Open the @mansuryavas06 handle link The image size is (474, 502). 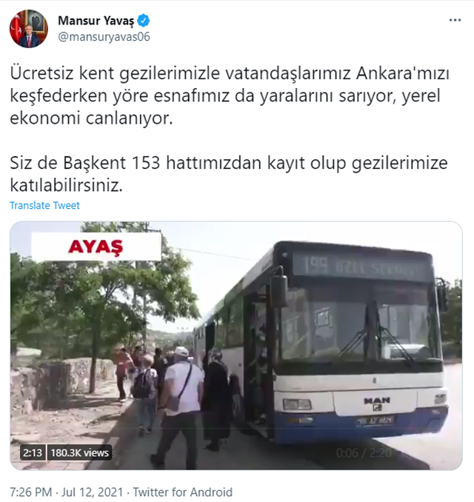104,37
